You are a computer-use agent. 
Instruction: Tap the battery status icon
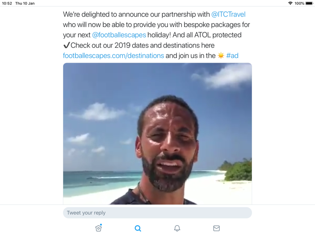click(309, 3)
